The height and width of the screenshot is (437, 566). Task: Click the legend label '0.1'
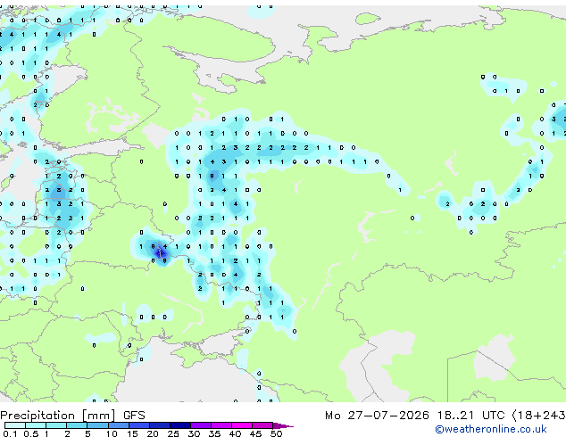pos(10,433)
